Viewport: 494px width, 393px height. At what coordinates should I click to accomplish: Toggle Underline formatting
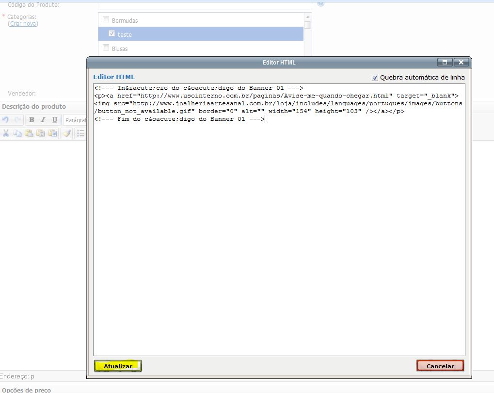[x=54, y=120]
